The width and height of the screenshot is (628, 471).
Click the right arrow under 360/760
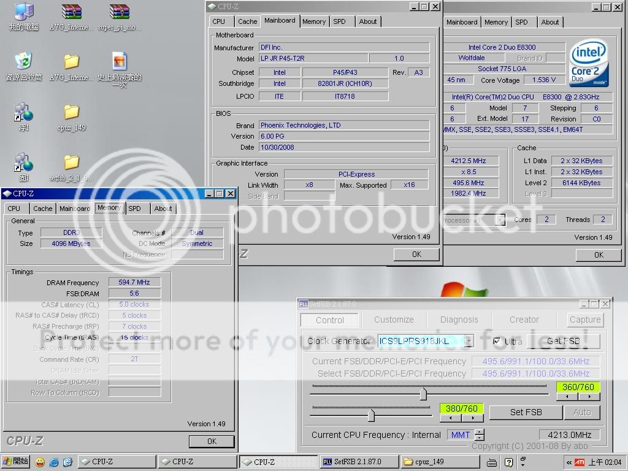point(589,397)
